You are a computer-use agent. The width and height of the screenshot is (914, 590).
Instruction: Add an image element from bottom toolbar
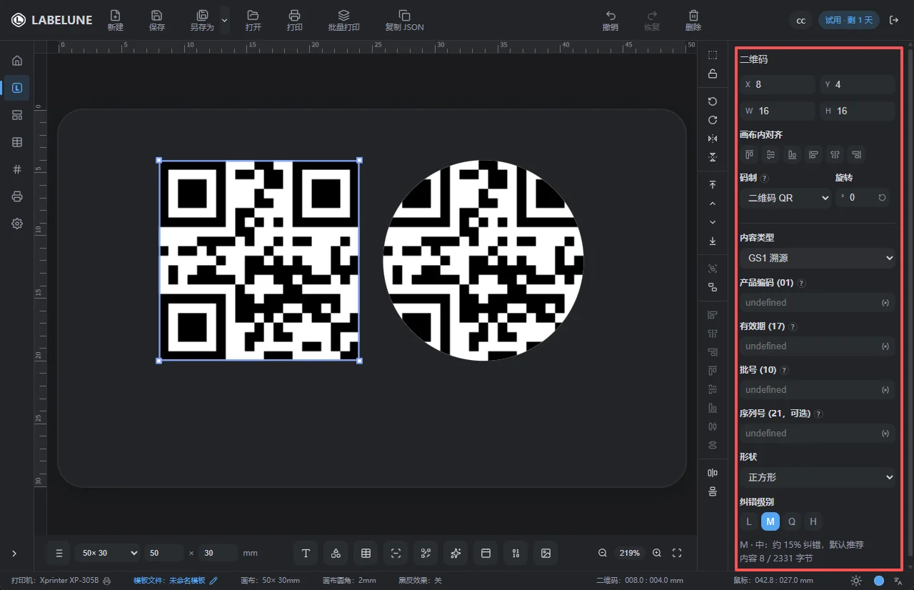(546, 553)
